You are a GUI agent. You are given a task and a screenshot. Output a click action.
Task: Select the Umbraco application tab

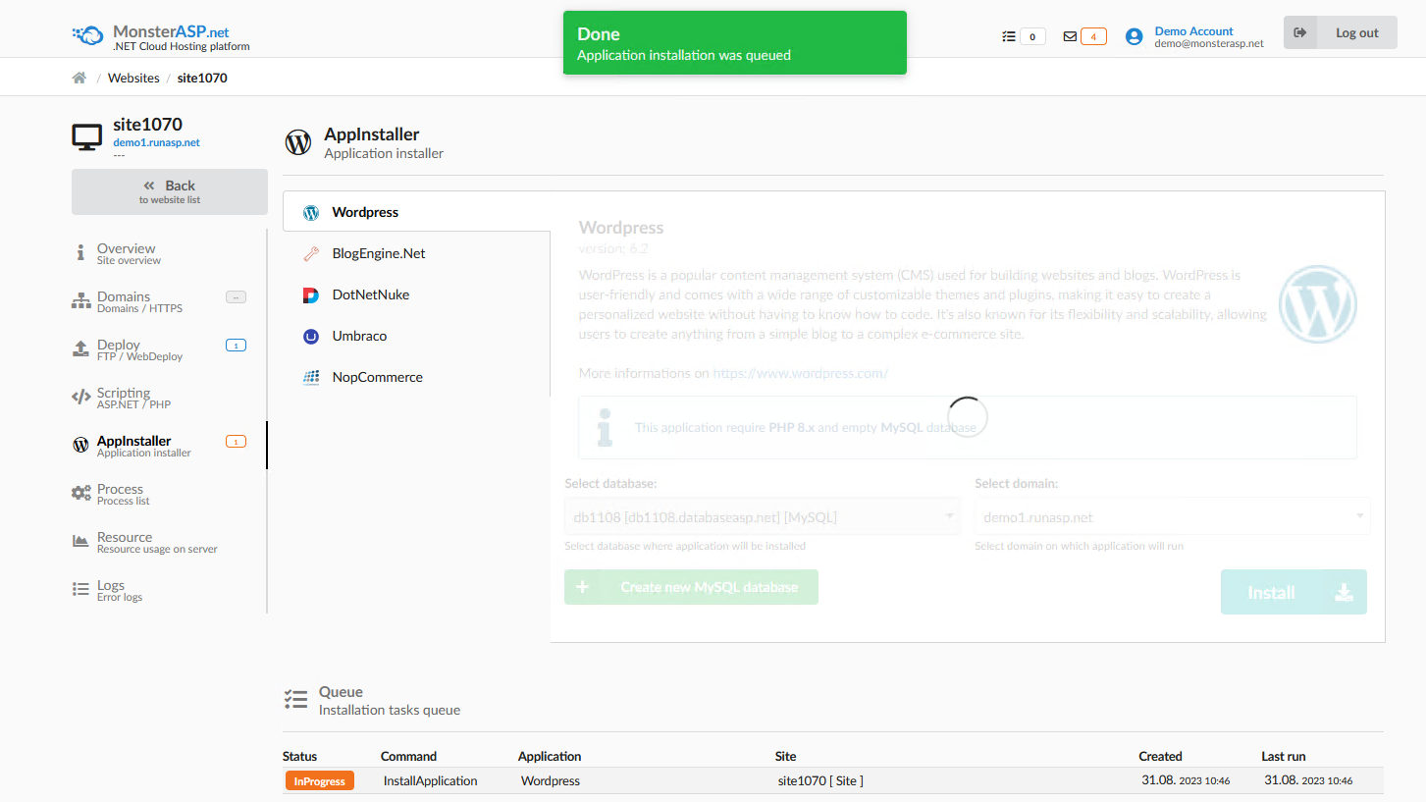click(x=416, y=336)
